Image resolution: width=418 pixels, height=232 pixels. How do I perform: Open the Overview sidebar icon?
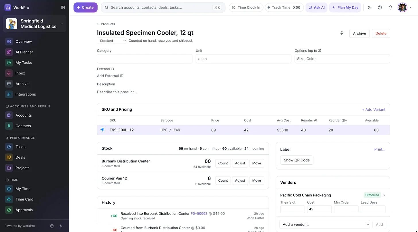click(9, 42)
